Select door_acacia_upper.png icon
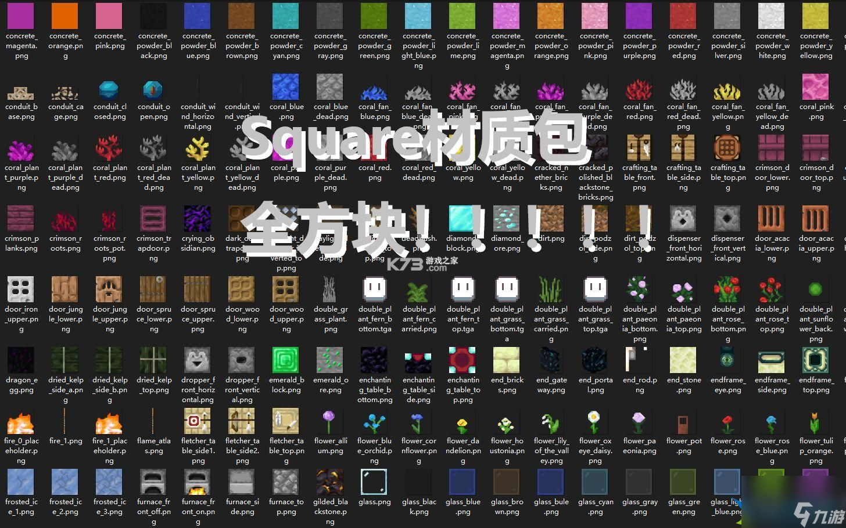 (816, 218)
